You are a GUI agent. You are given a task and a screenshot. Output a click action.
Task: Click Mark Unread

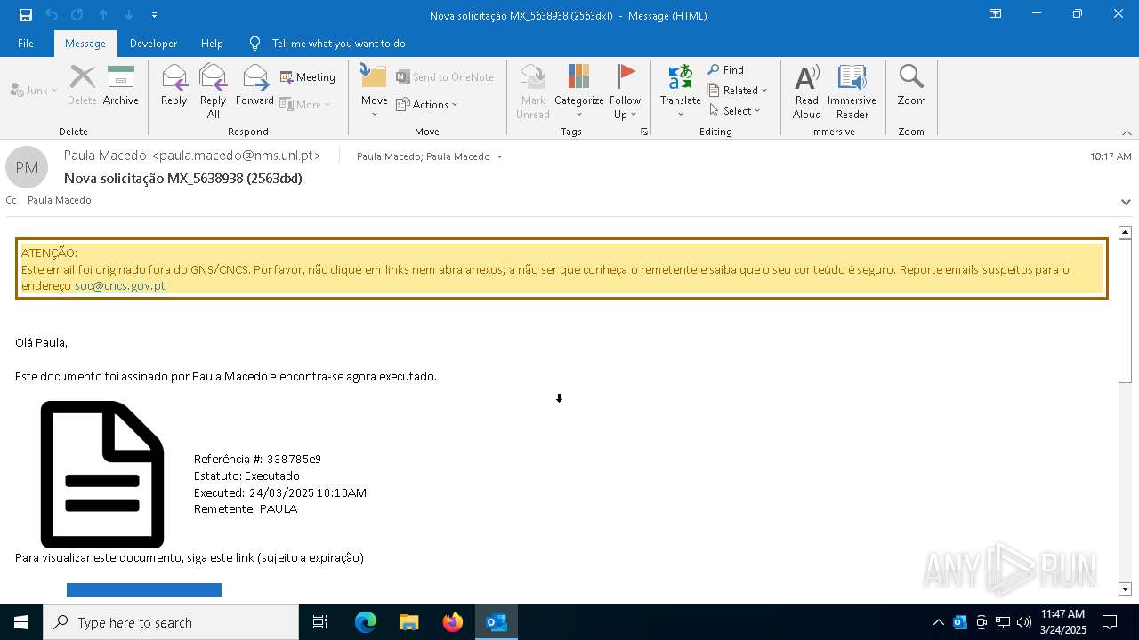533,91
